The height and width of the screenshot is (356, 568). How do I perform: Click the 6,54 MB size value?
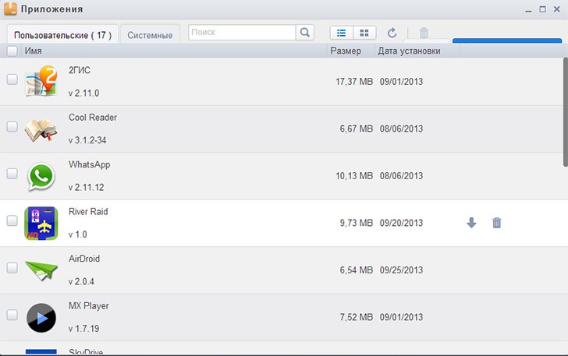point(356,270)
